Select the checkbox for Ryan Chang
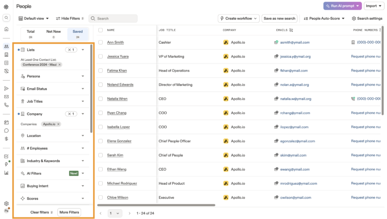Image resolution: width=387 pixels, height=219 pixels. [x=100, y=113]
